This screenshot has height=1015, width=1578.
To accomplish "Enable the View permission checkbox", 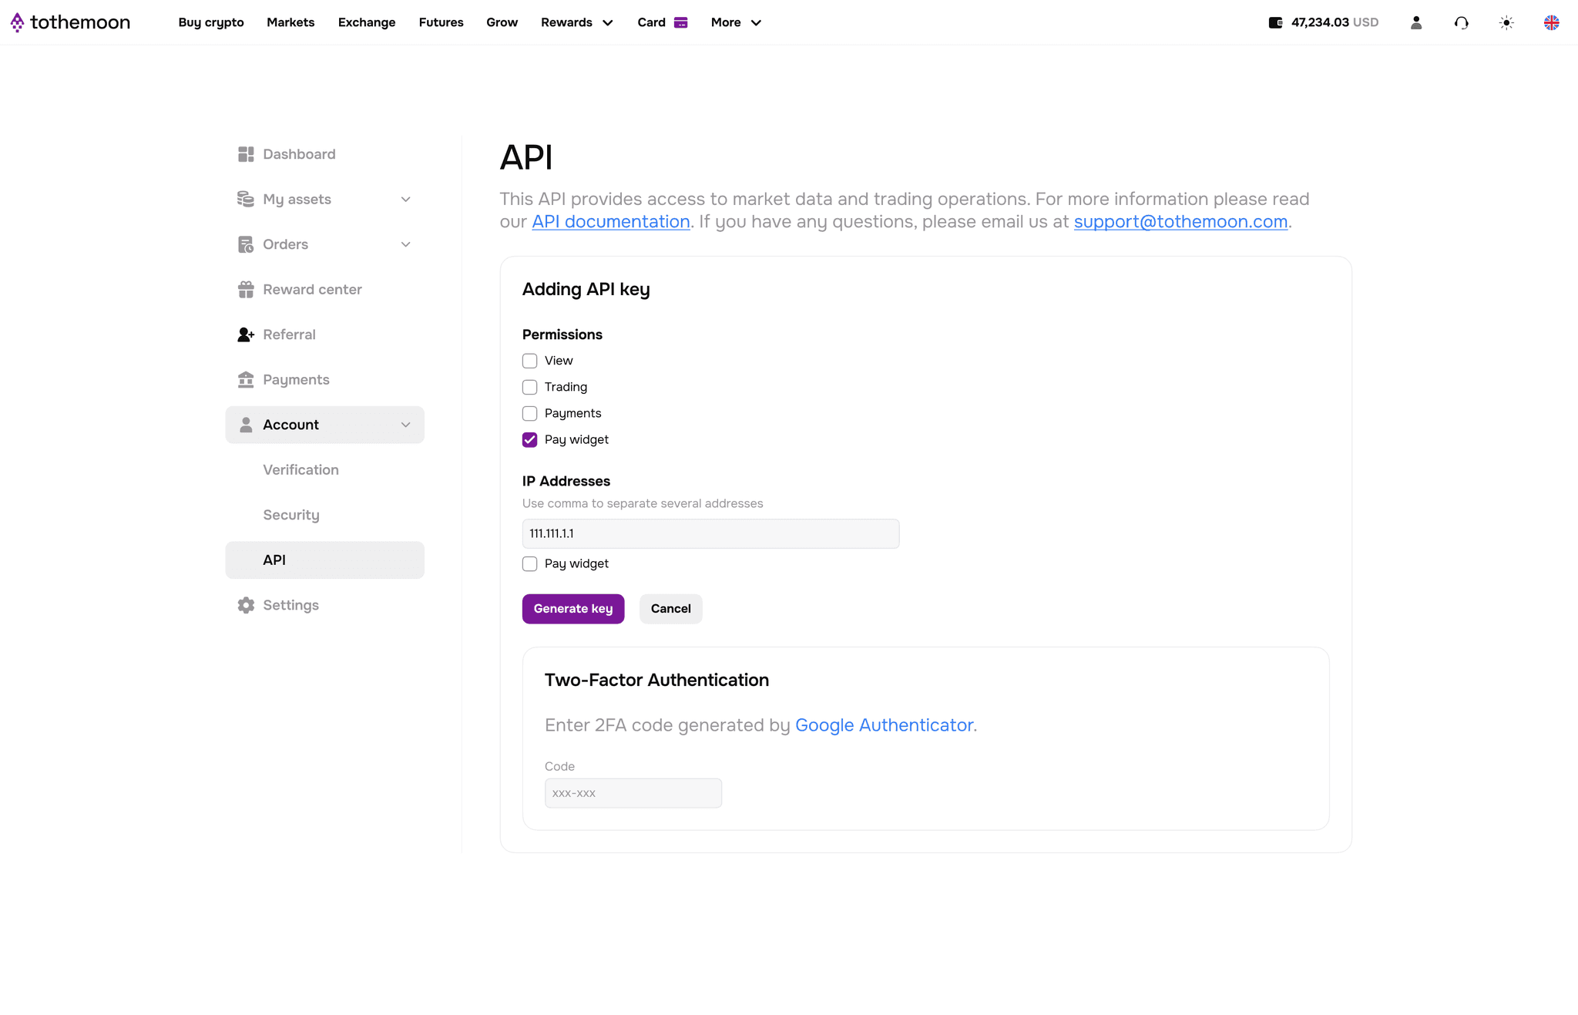I will pyautogui.click(x=529, y=361).
